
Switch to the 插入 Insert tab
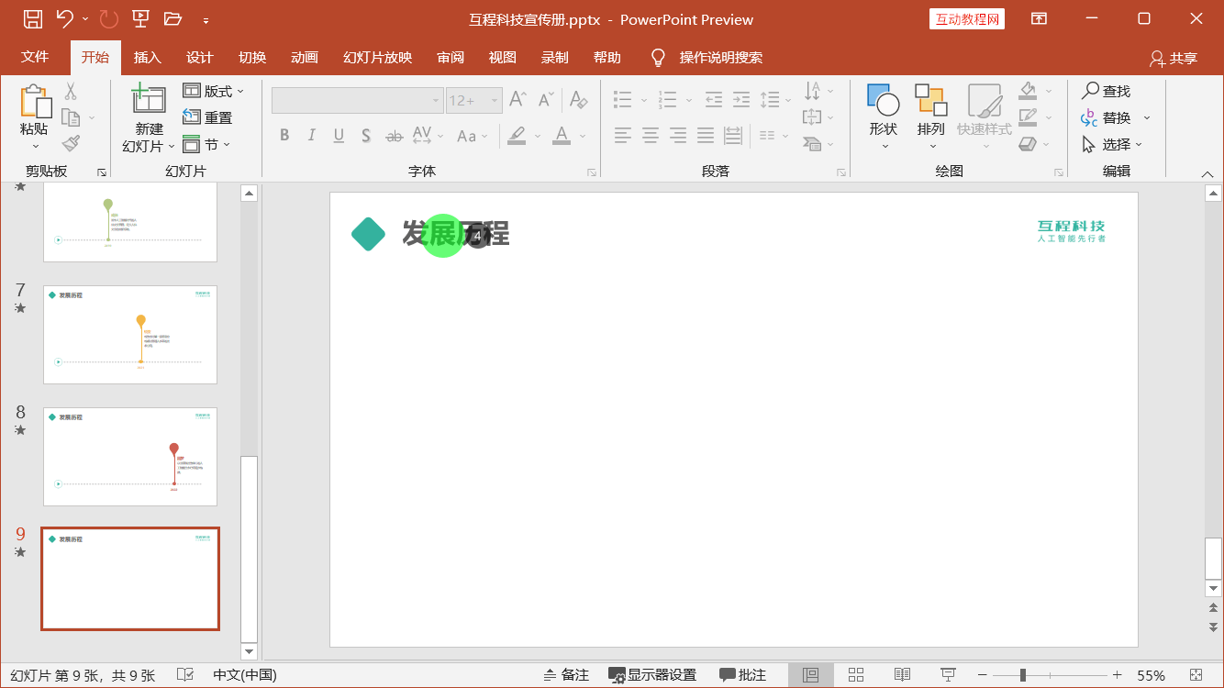coord(147,57)
